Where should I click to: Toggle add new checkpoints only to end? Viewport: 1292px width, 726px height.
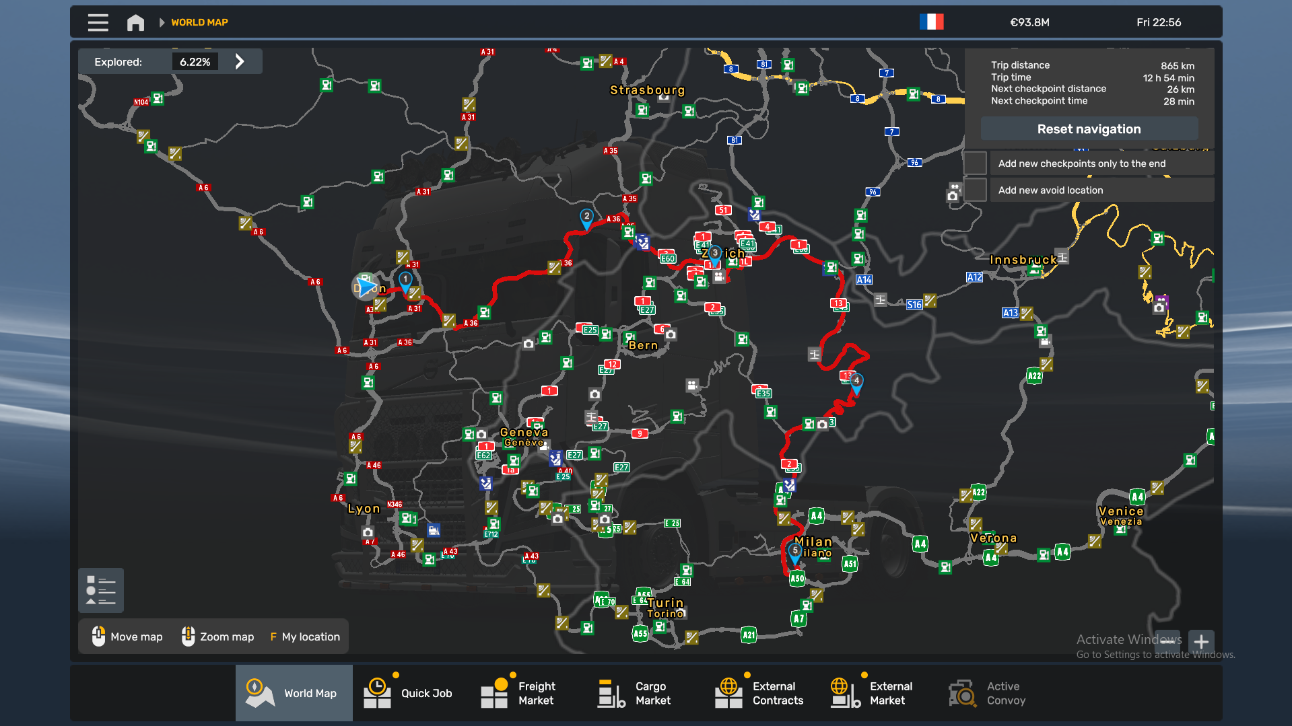tap(975, 164)
